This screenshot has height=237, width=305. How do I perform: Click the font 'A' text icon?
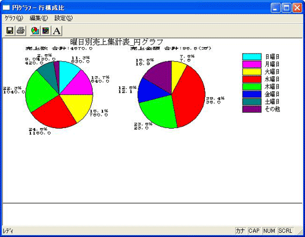coord(57,30)
